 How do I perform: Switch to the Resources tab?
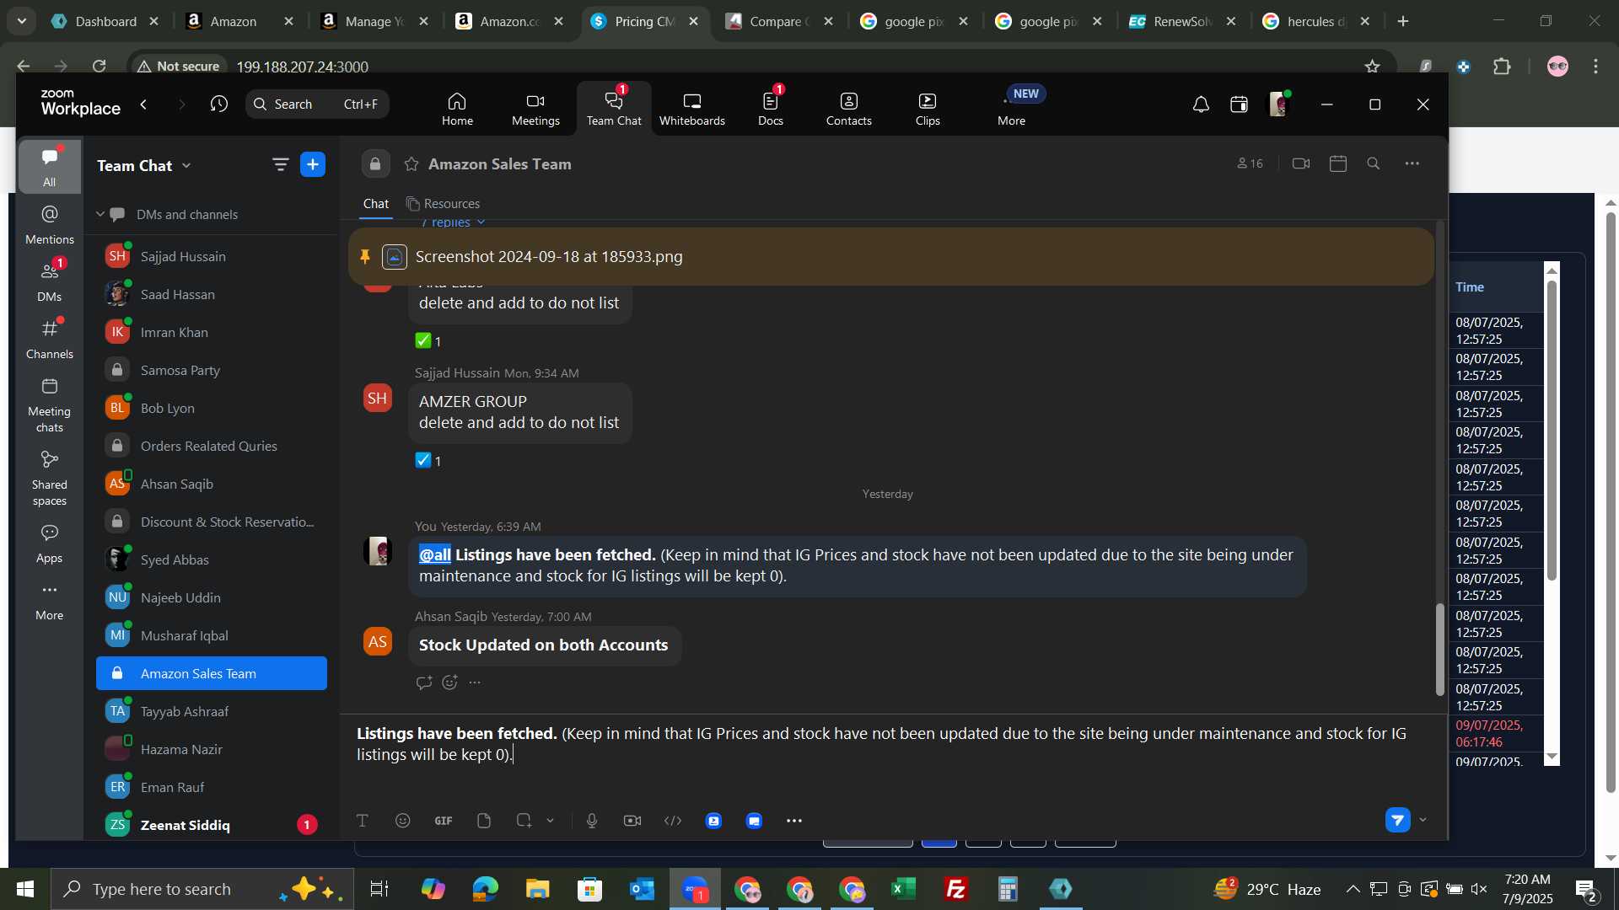coord(443,204)
